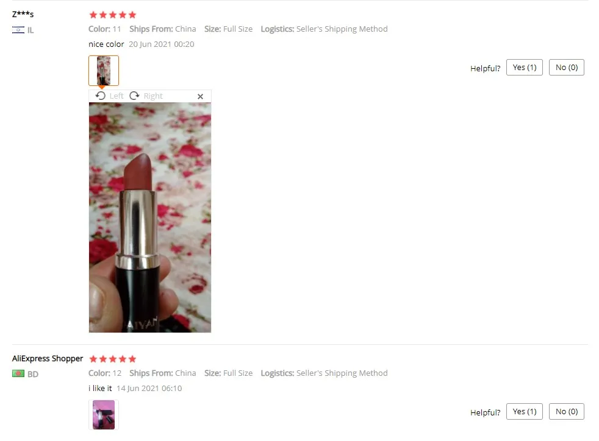Click the enlarged lipstick photo
Viewport: 599px width, 441px height.
[150, 217]
